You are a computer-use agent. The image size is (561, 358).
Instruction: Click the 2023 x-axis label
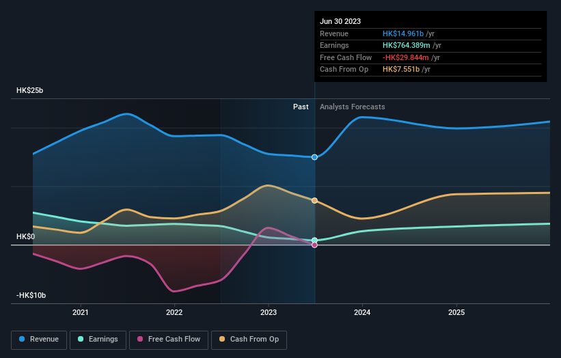[x=269, y=313]
